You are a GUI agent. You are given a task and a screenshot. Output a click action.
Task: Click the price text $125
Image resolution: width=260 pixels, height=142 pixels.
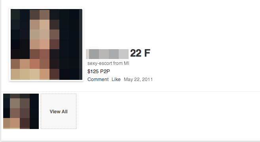click(93, 71)
